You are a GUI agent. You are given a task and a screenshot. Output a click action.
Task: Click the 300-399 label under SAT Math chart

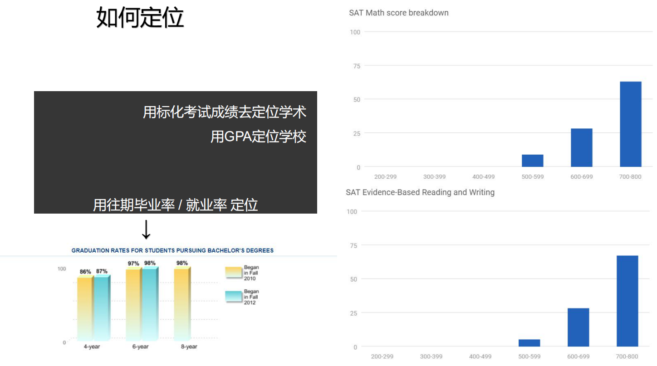pos(435,176)
